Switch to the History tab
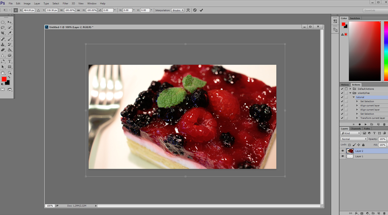The width and height of the screenshot is (388, 215). point(345,85)
